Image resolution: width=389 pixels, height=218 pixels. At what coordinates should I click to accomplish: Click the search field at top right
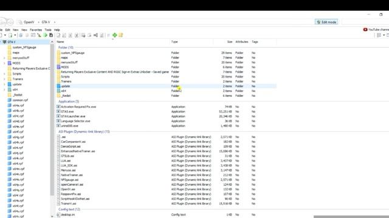pos(365,22)
